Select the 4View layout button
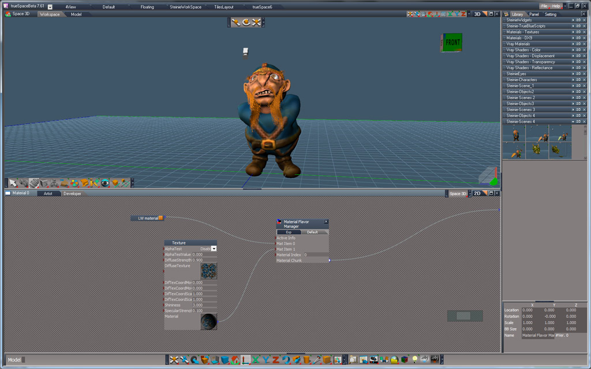 70,7
